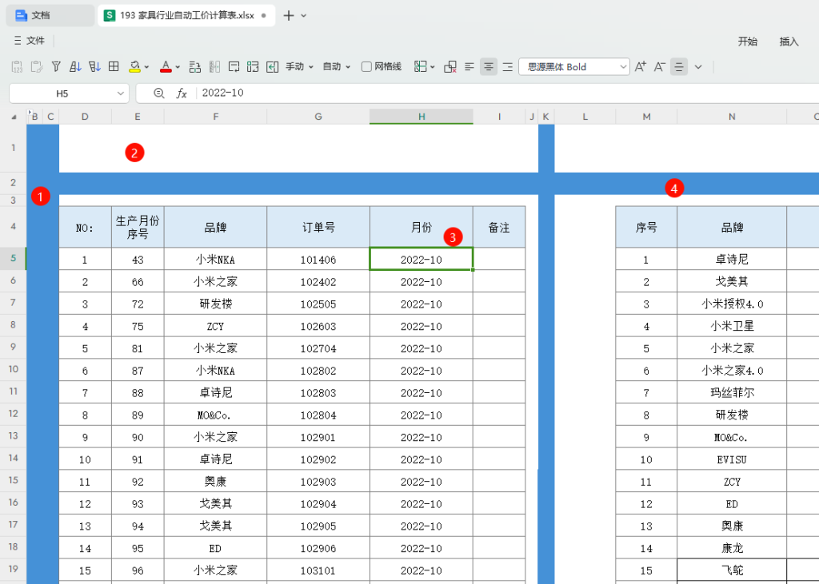
Task: Click the filter funnel icon
Action: click(x=56, y=67)
